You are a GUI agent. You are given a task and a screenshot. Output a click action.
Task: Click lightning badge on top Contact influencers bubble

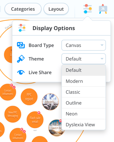(x=14, y=87)
